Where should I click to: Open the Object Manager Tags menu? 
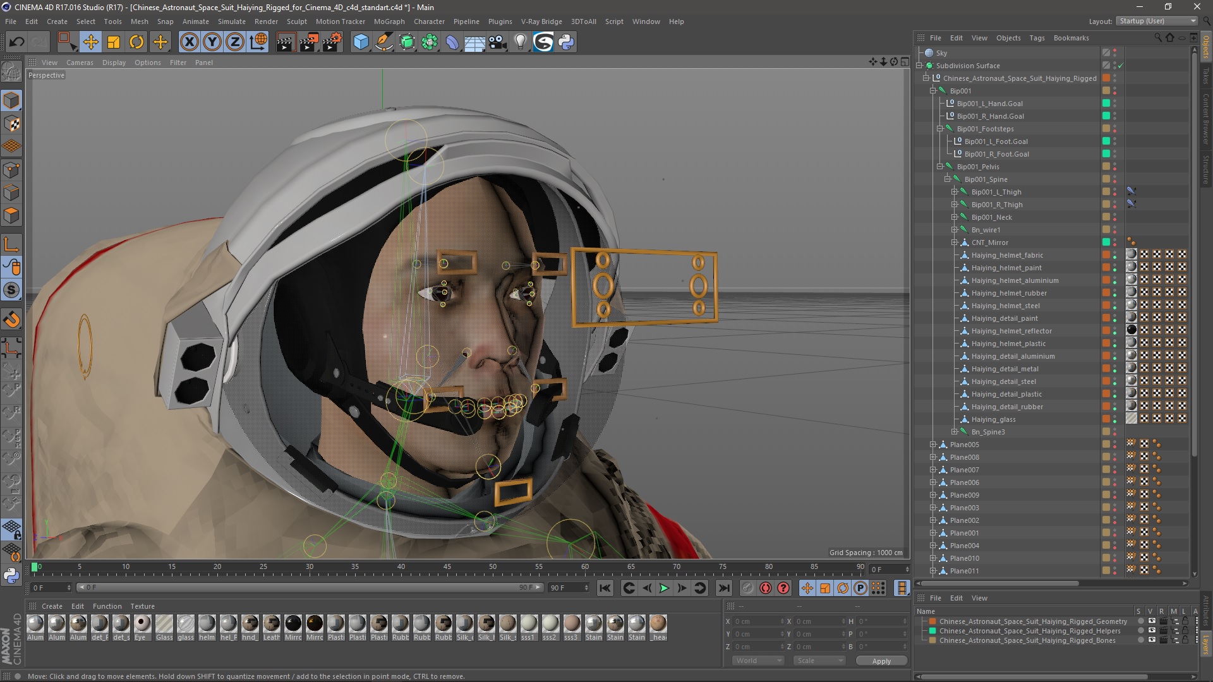click(1037, 38)
